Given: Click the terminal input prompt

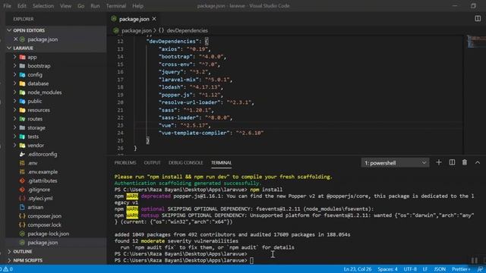Looking at the screenshot, I should pyautogui.click(x=251, y=260).
